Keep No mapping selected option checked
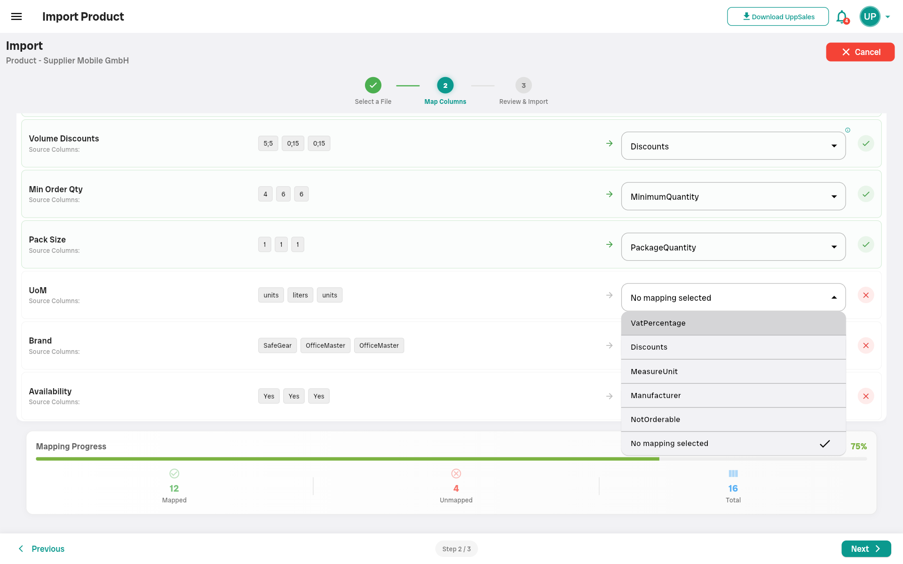The image size is (903, 564). (669, 443)
